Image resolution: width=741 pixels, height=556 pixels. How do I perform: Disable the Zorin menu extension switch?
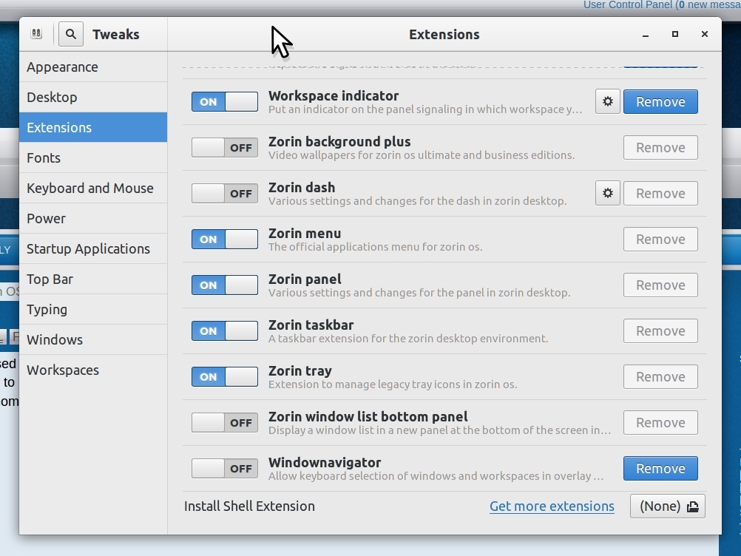click(x=225, y=240)
